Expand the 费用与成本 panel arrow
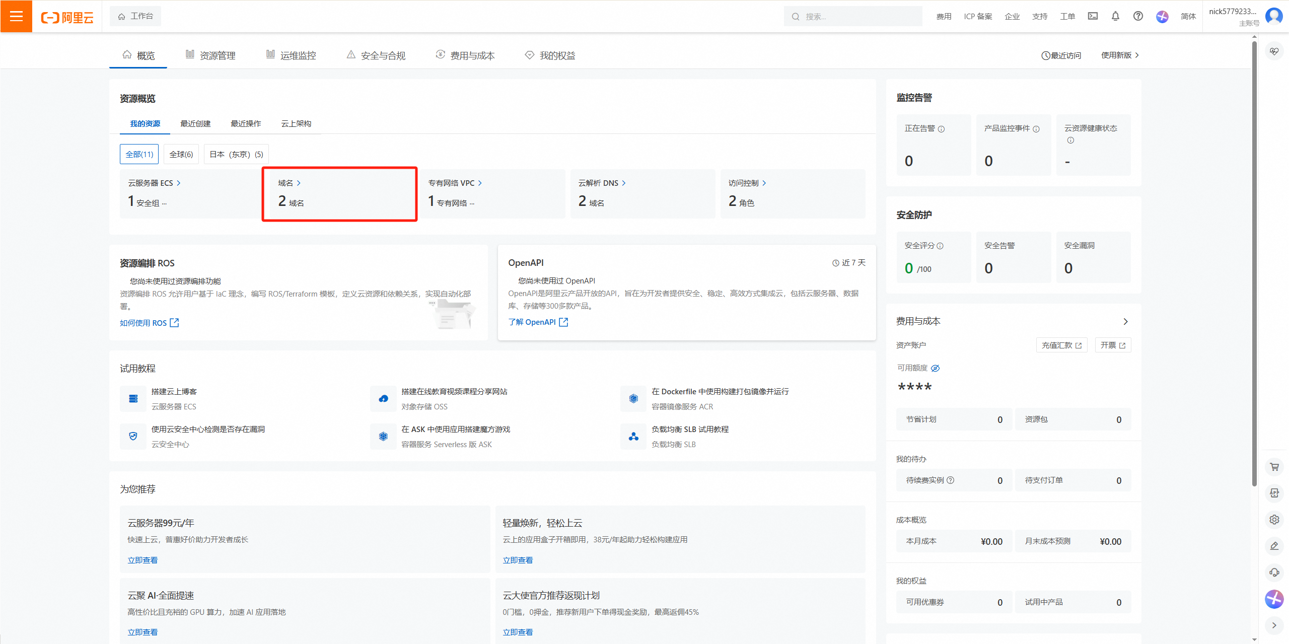This screenshot has width=1289, height=644. [1126, 321]
